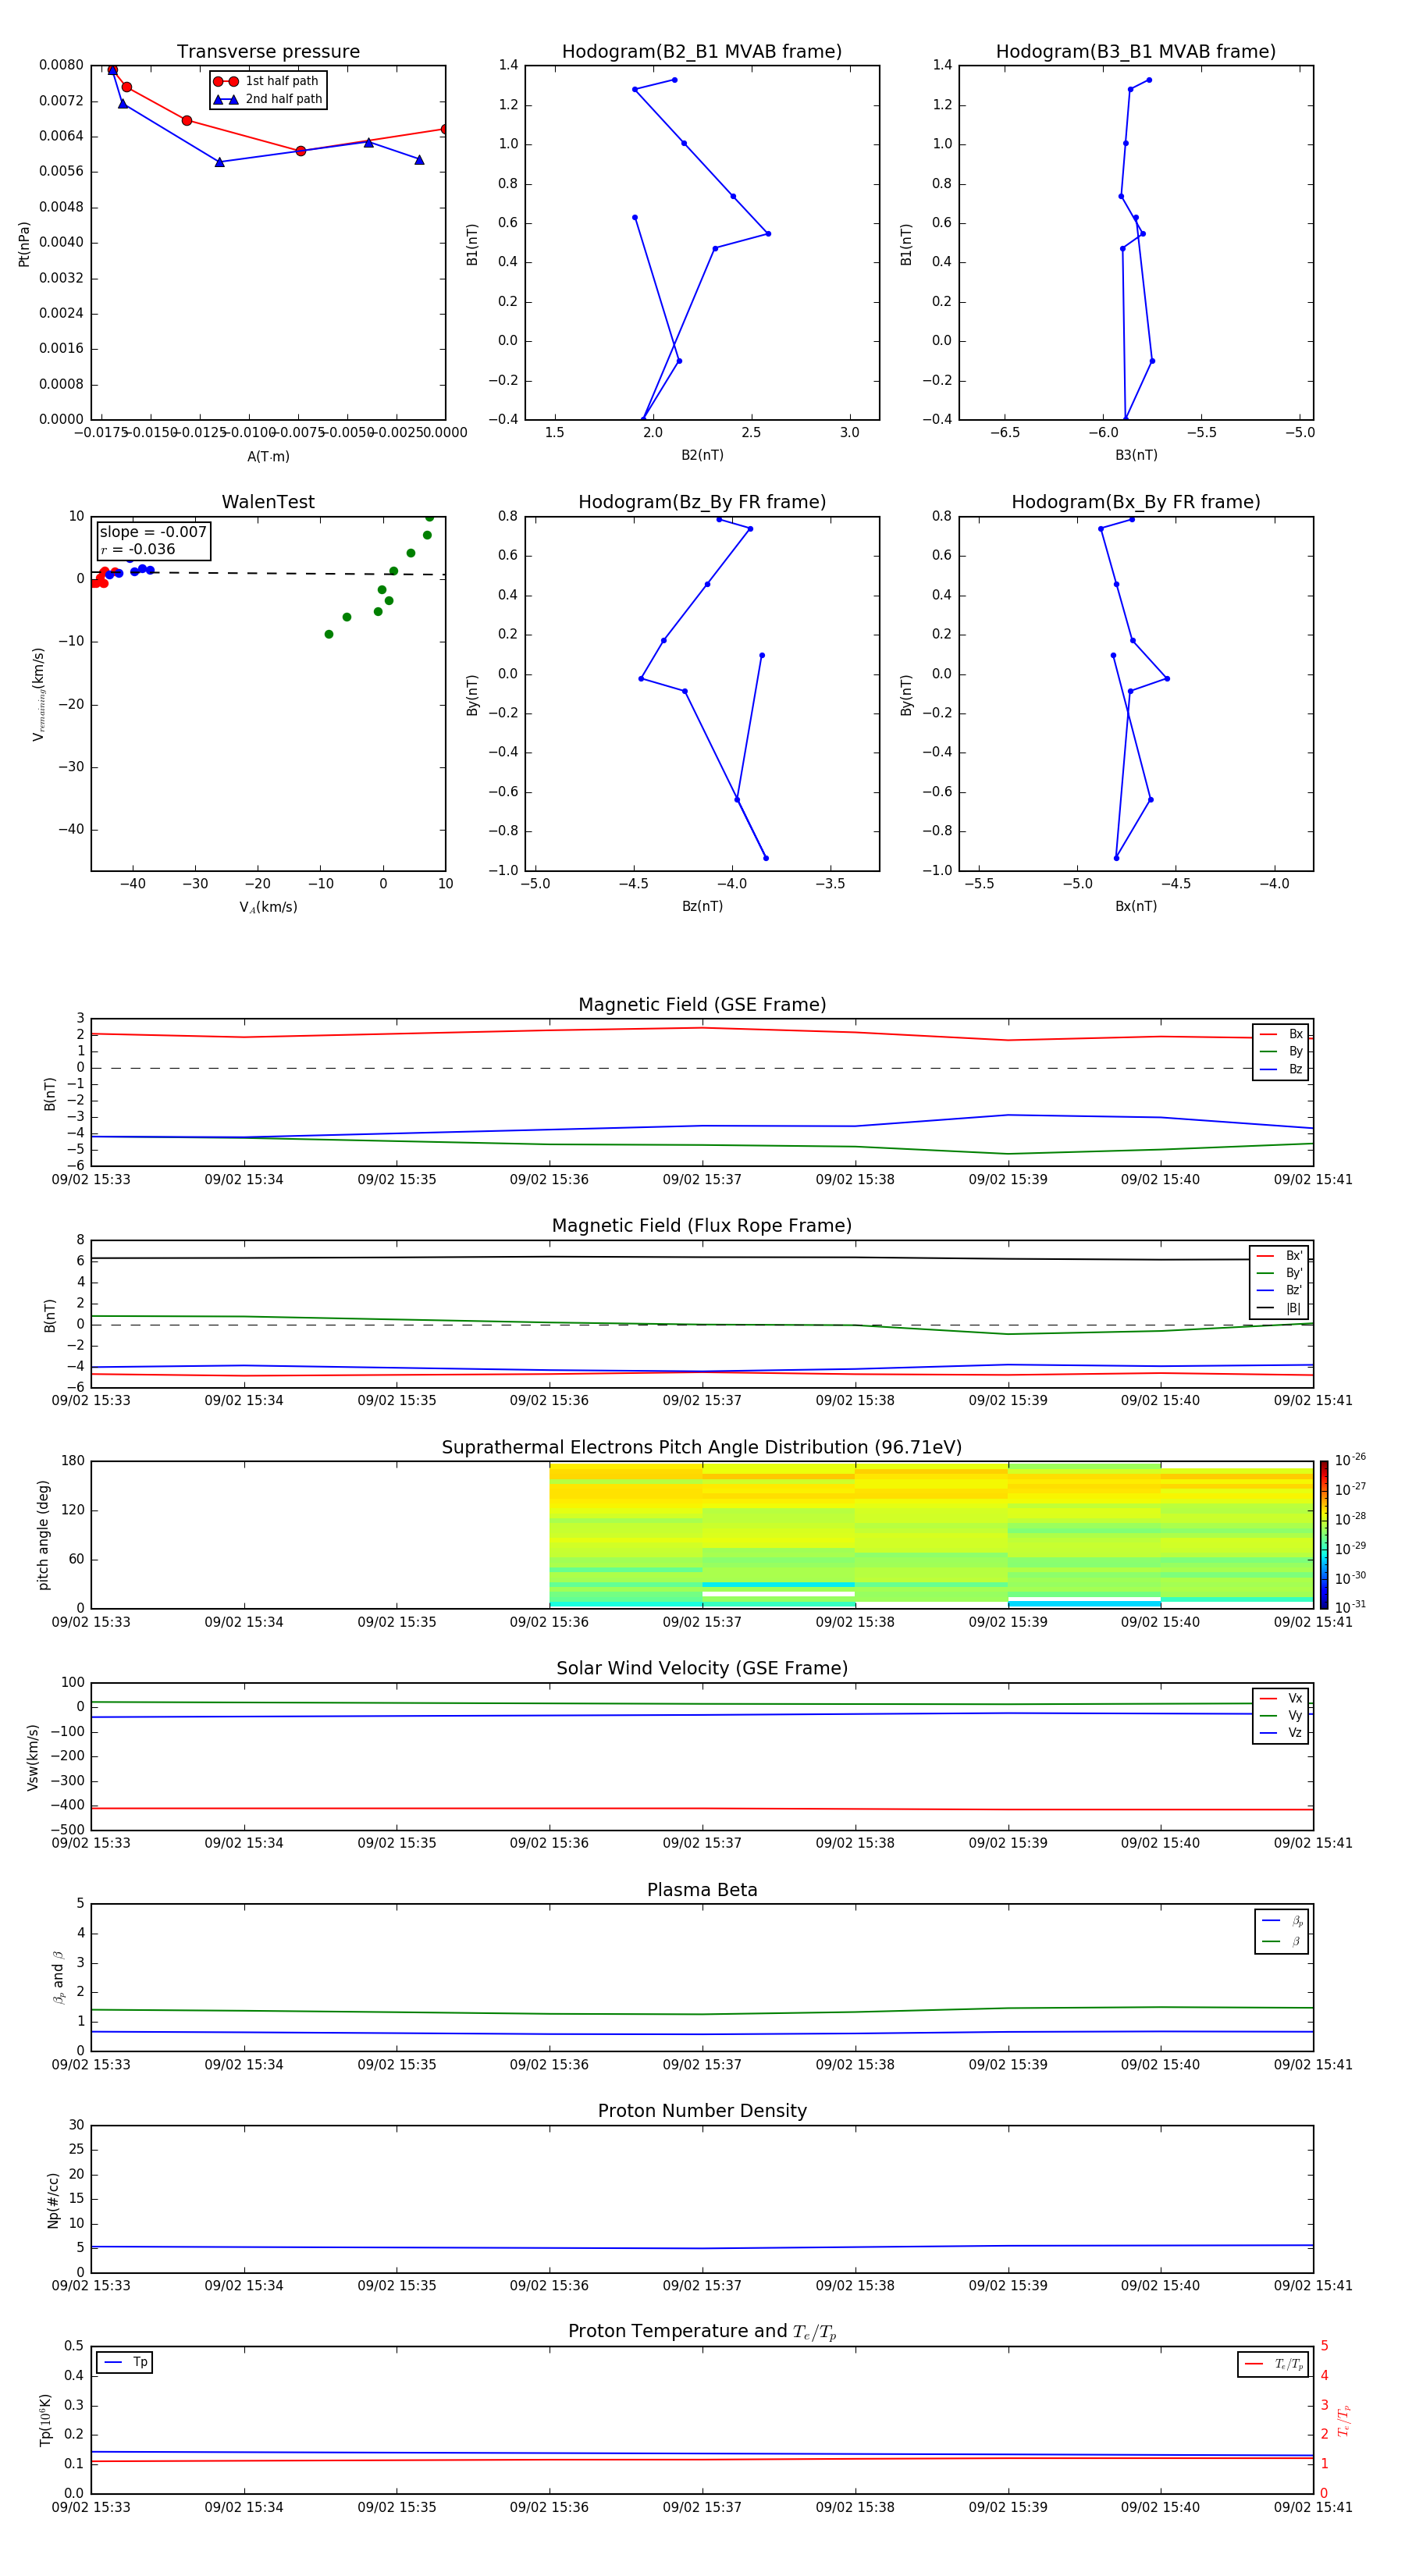Viewport: 1405px width, 2576px height.
Task: Click the 'By' legend entry in GSE magnetic field
Action: (x=1281, y=1051)
